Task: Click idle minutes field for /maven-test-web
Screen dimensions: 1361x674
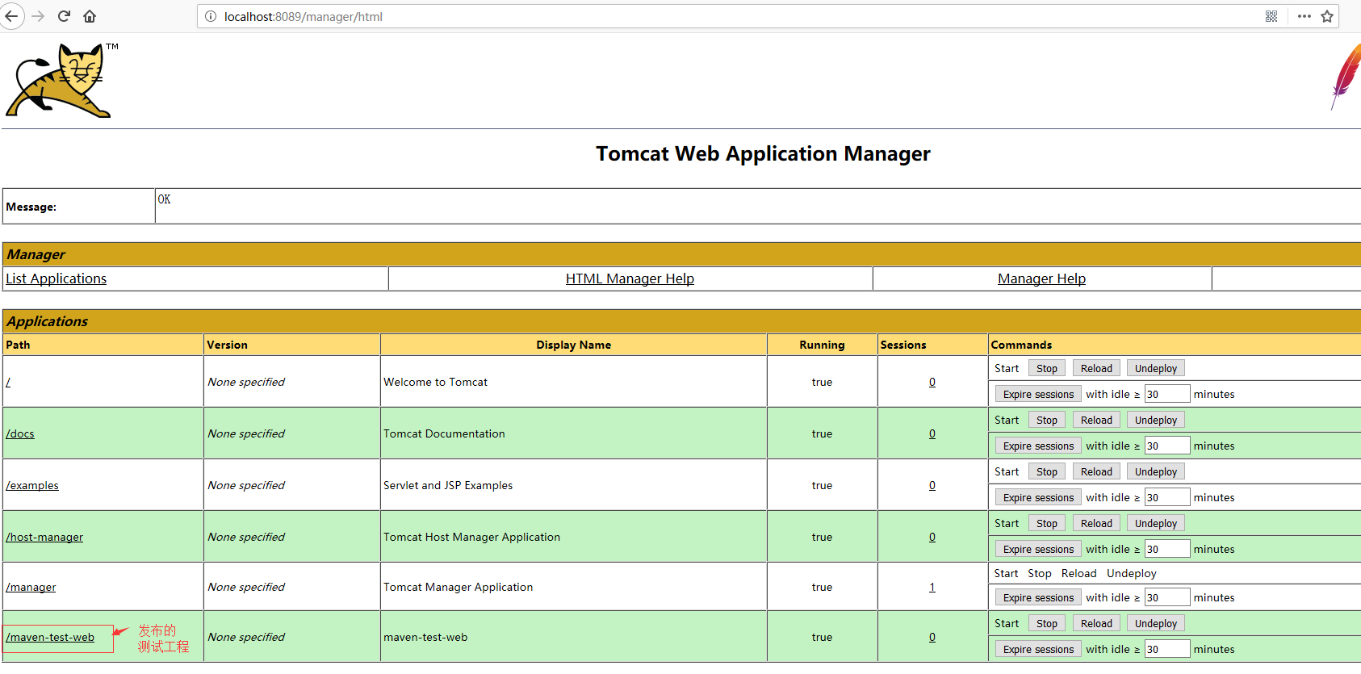Action: pos(1167,649)
